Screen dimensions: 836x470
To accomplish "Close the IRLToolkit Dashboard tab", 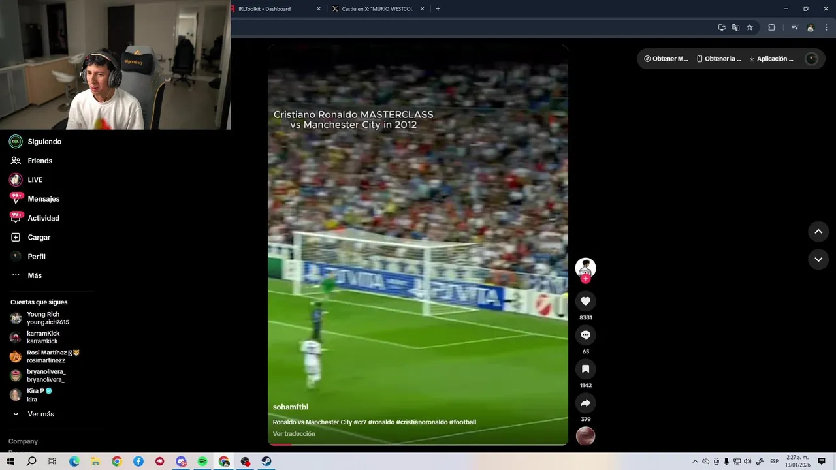I will point(319,9).
